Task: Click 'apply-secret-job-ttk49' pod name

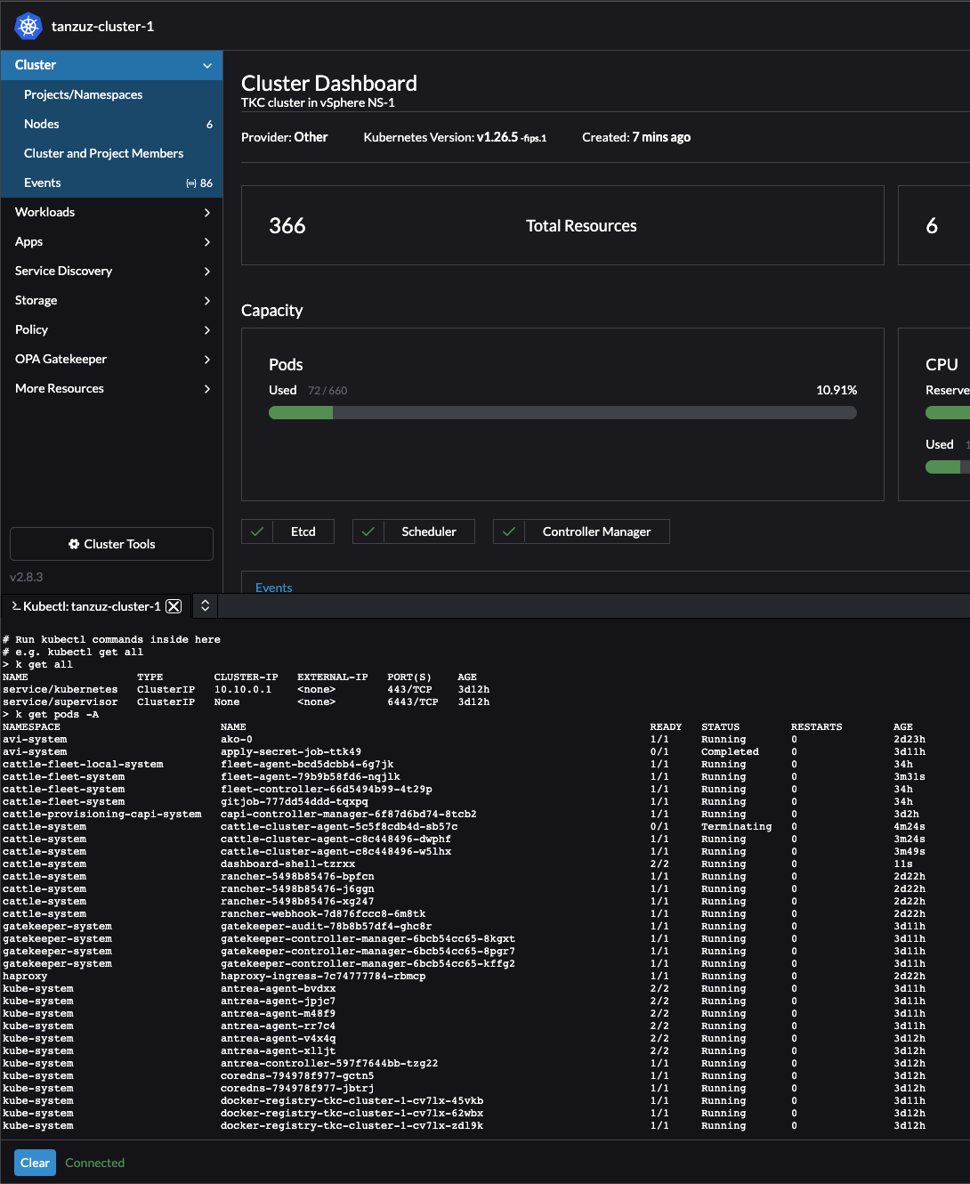Action: [291, 752]
